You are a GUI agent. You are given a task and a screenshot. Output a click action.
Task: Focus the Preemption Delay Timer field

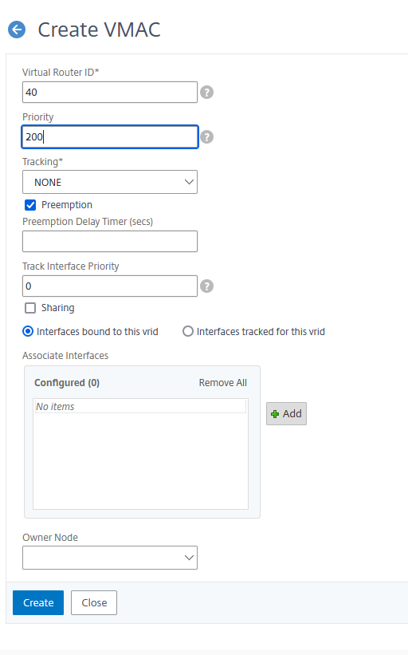click(110, 241)
